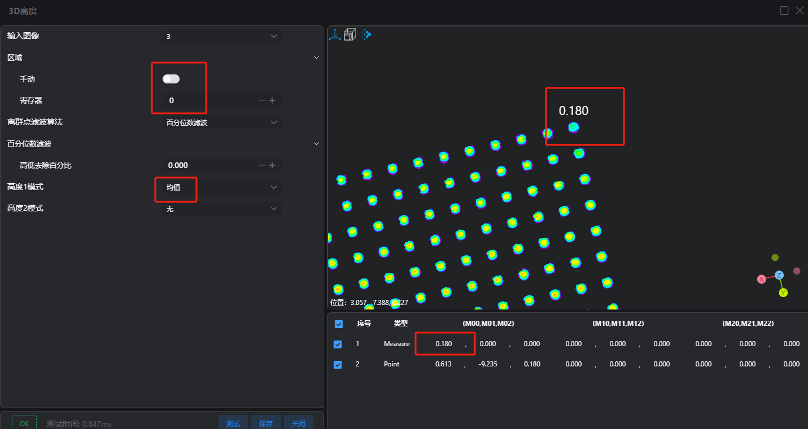Click the OK status indicator
Screen dimensions: 808x429
pos(24,423)
